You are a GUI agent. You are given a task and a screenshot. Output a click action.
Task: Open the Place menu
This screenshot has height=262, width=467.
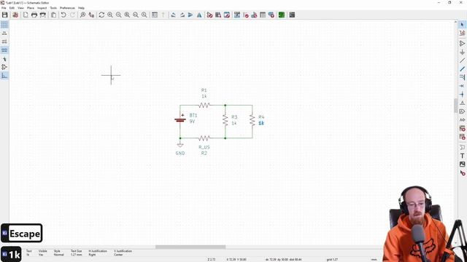pos(31,8)
